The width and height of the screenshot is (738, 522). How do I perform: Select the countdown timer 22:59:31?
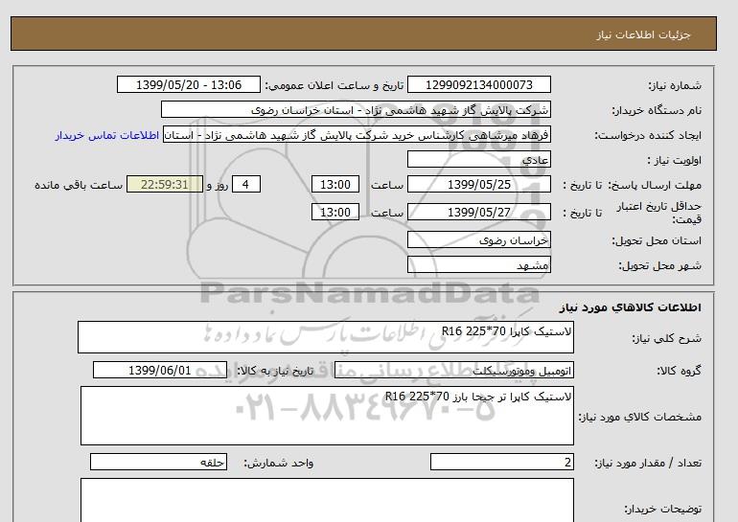(x=165, y=185)
